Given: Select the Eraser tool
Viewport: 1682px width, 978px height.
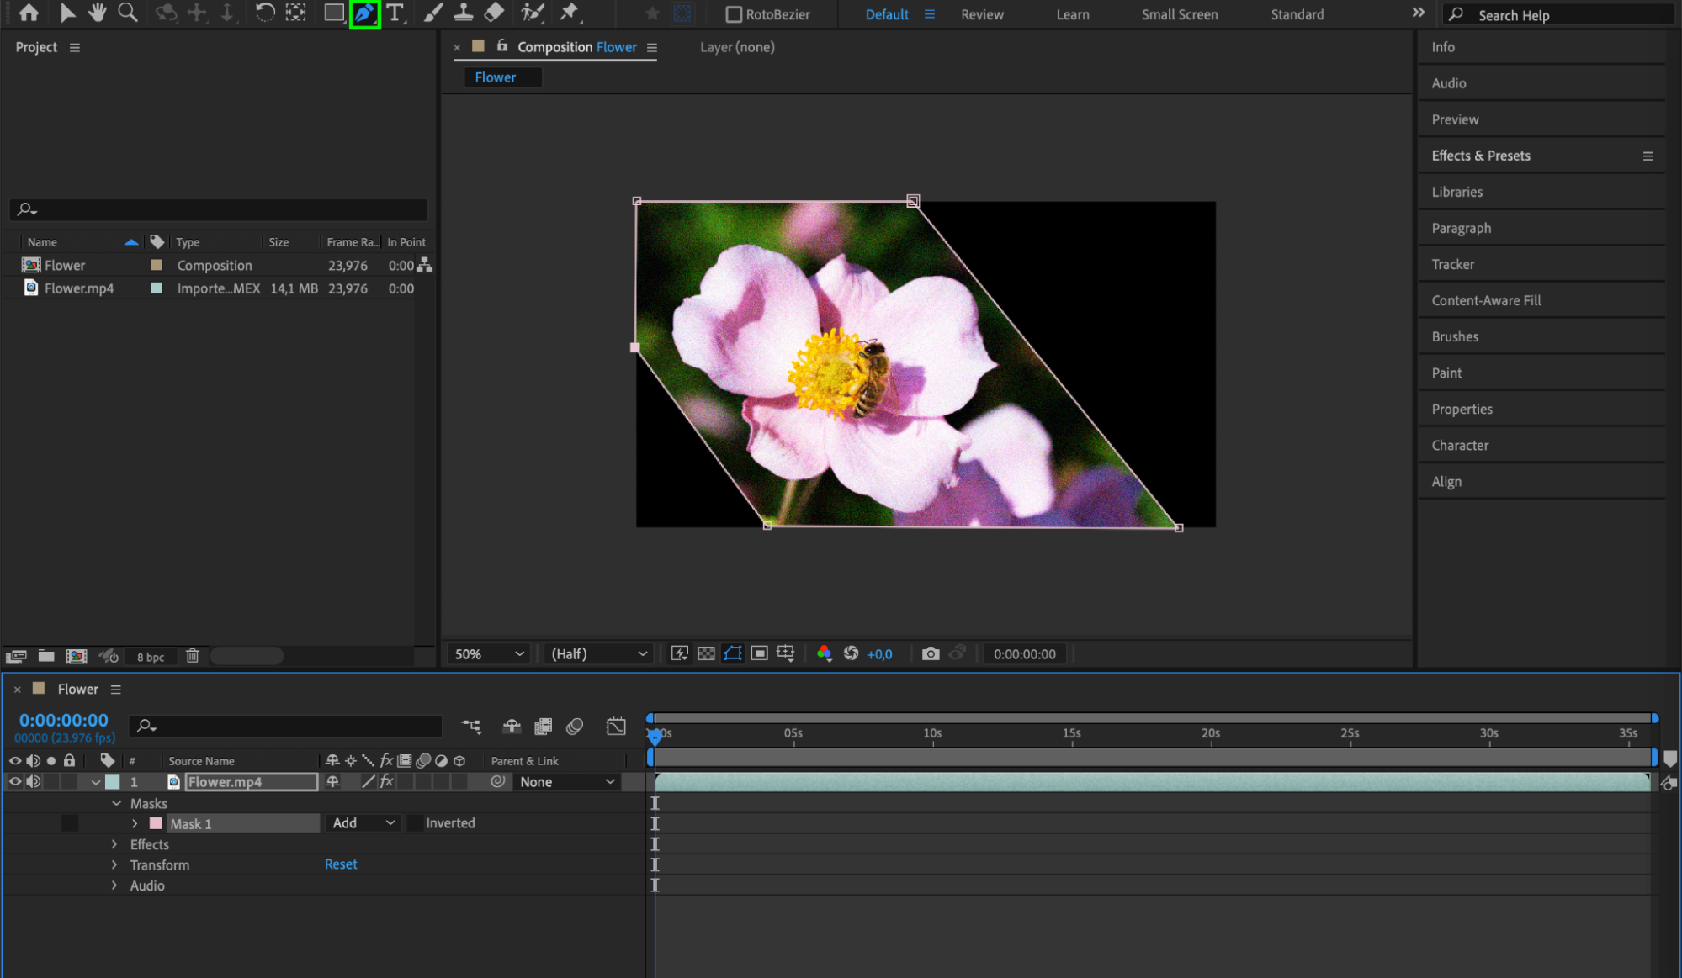Looking at the screenshot, I should 494,13.
